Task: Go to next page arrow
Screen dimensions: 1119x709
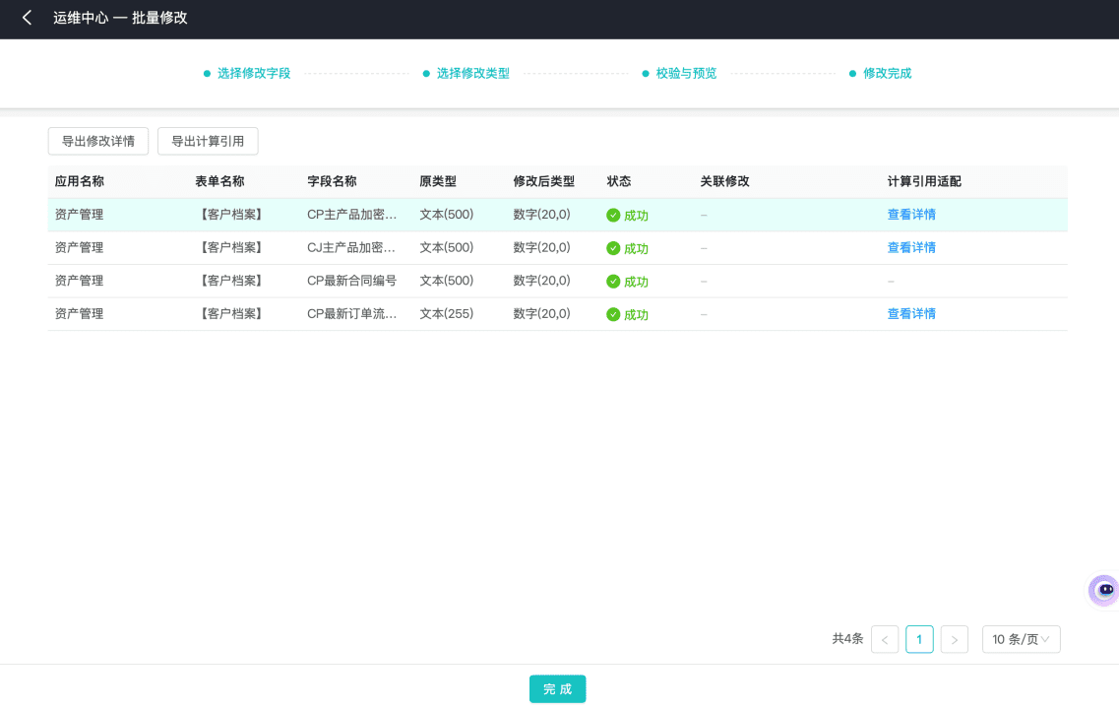Action: coord(954,639)
